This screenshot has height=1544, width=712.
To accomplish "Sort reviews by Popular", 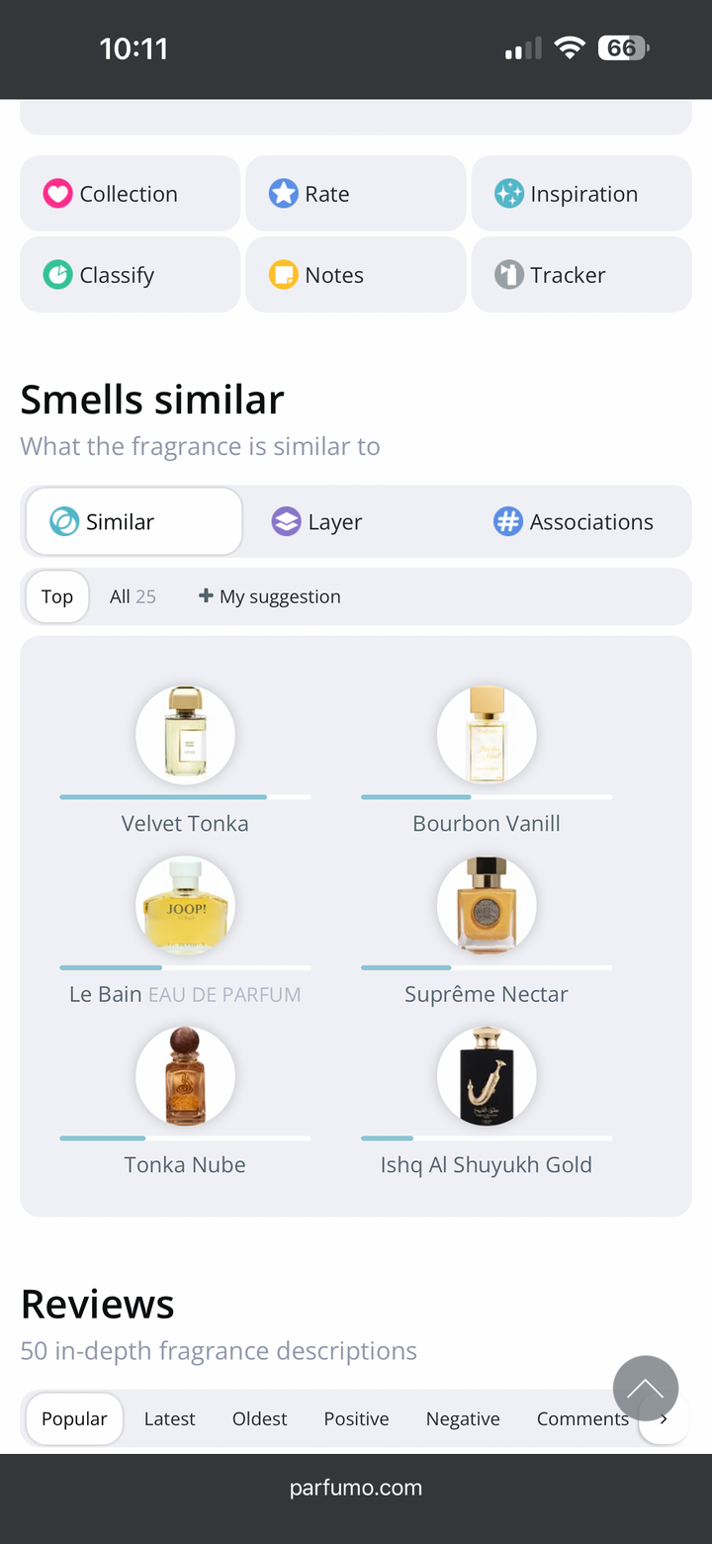I will point(74,1418).
